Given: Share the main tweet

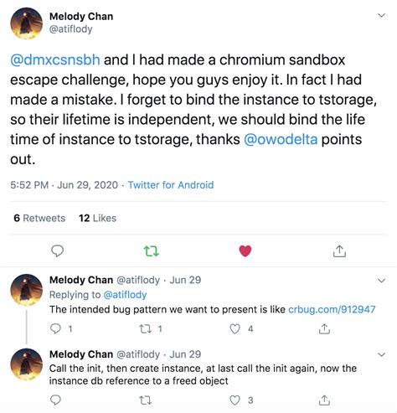Looking at the screenshot, I should pyautogui.click(x=339, y=250).
